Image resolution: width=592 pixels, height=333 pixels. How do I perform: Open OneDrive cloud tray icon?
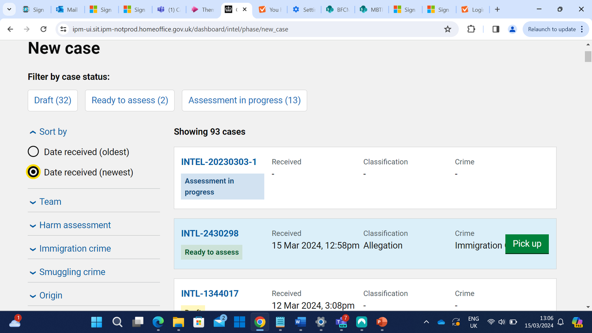441,322
